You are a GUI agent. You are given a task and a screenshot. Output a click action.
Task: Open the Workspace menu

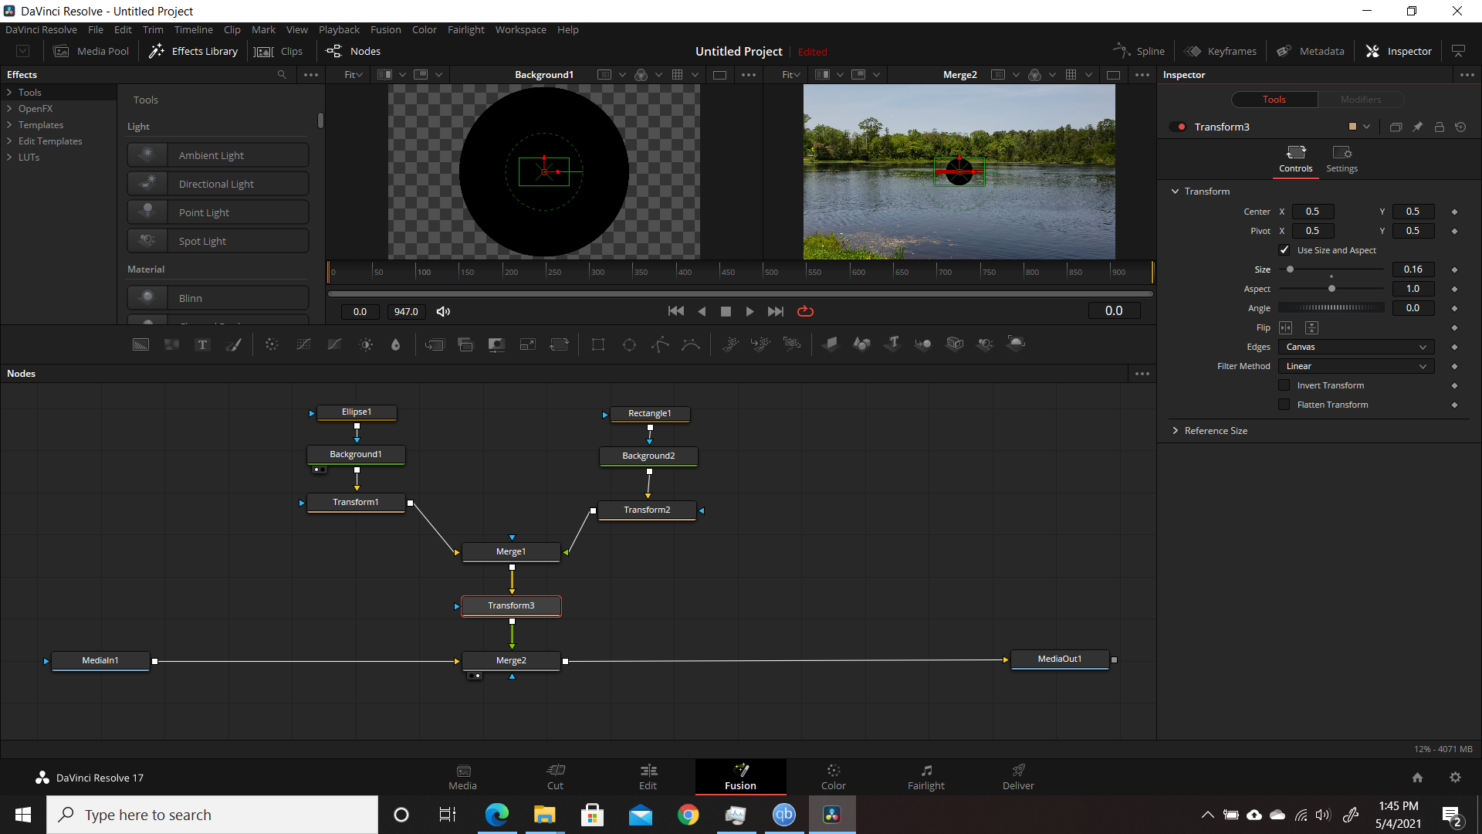pos(520,29)
